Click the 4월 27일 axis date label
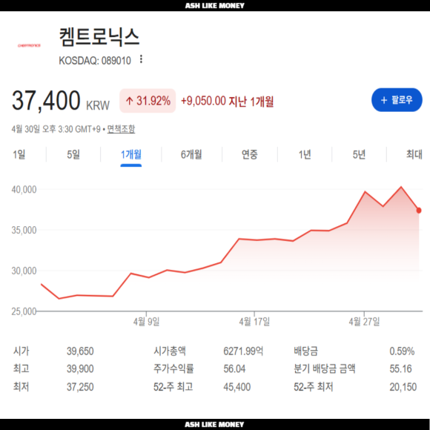This screenshot has height=430, width=430. pyautogui.click(x=364, y=321)
